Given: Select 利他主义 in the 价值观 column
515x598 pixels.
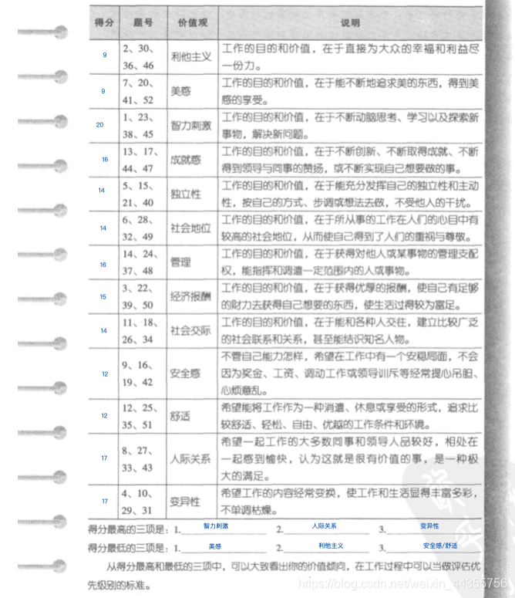Looking at the screenshot, I should (190, 57).
